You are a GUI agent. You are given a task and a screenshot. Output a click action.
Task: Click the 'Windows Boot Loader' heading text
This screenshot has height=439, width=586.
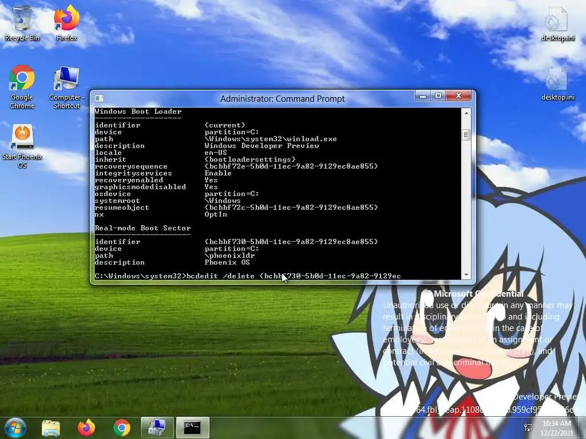point(138,111)
